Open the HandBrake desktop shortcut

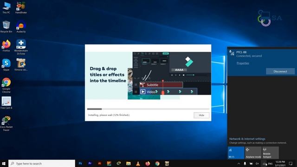[x=21, y=7]
